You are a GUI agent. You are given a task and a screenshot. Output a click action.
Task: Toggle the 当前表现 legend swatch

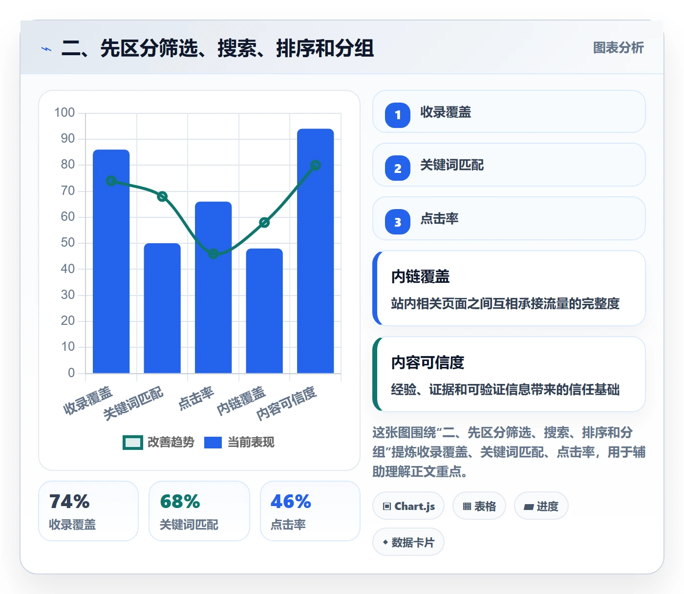[x=213, y=443]
